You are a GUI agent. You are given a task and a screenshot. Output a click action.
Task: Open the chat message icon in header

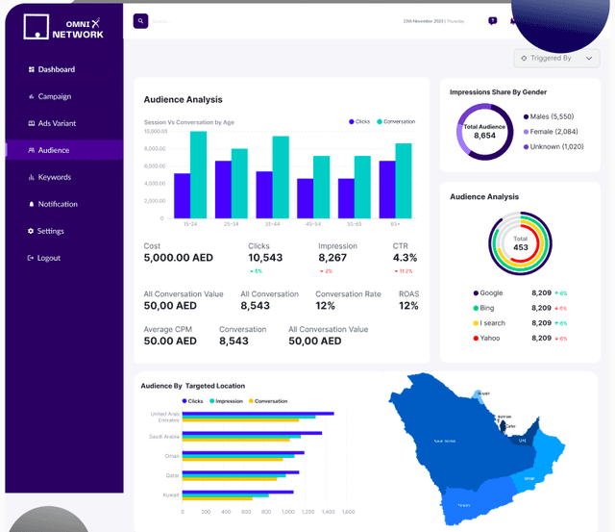(493, 20)
